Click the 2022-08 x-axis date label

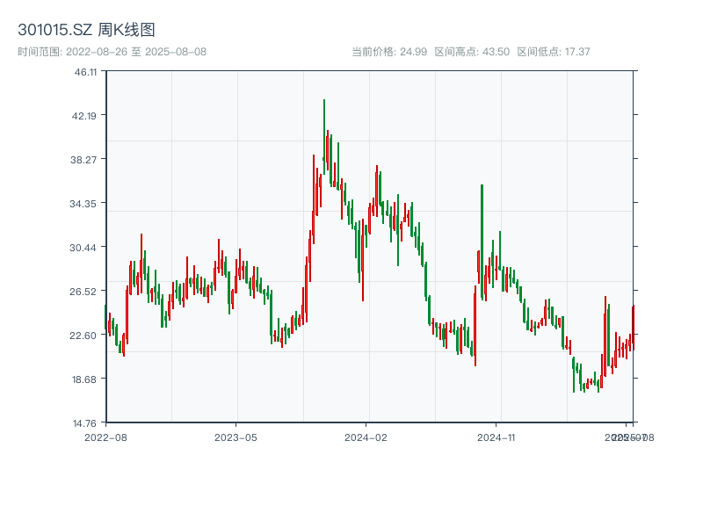pyautogui.click(x=105, y=437)
